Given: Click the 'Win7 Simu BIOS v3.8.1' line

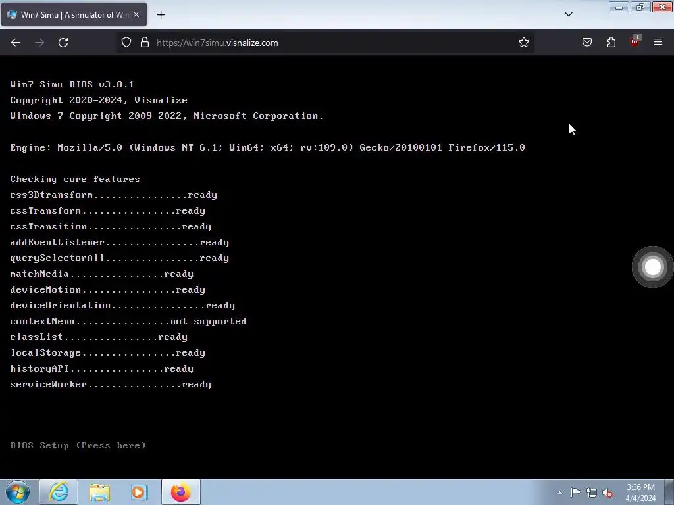Looking at the screenshot, I should 72,84.
